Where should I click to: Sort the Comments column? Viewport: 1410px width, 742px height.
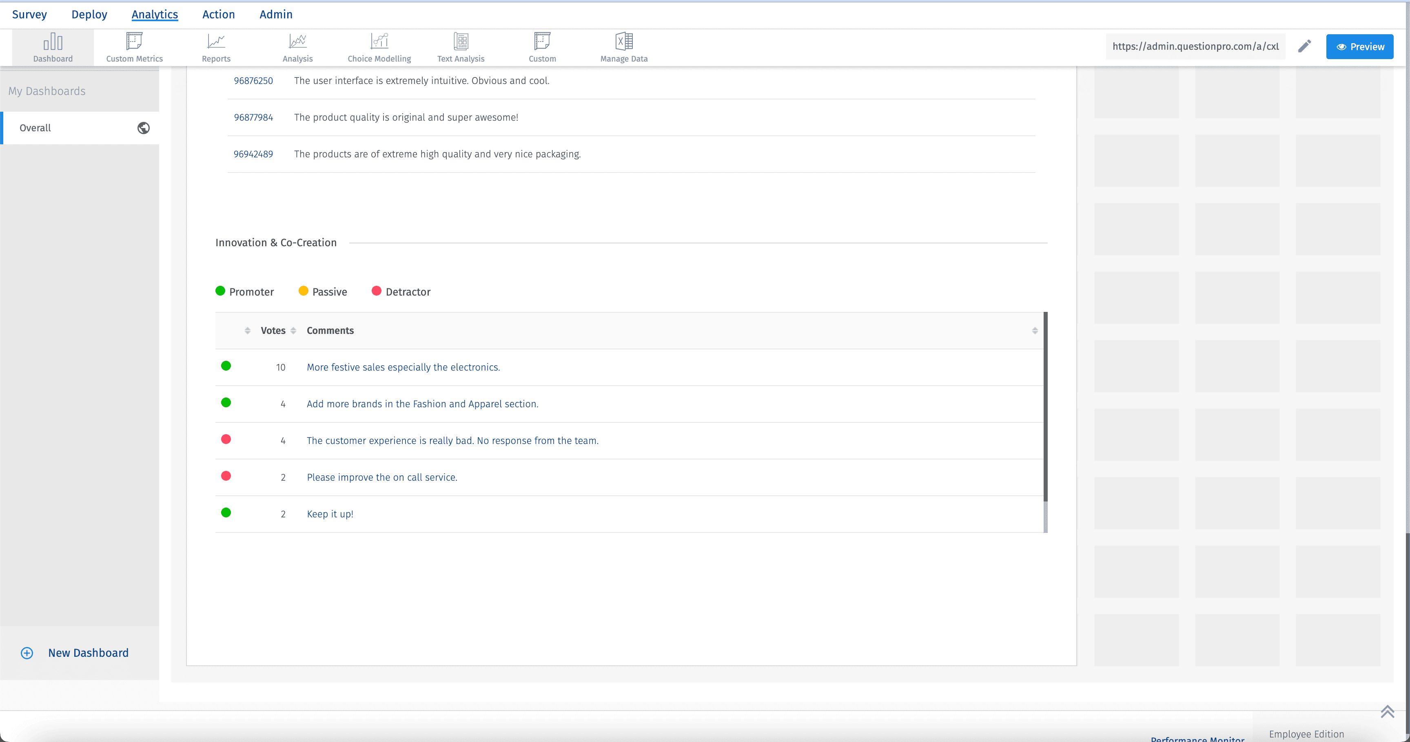(x=1035, y=330)
